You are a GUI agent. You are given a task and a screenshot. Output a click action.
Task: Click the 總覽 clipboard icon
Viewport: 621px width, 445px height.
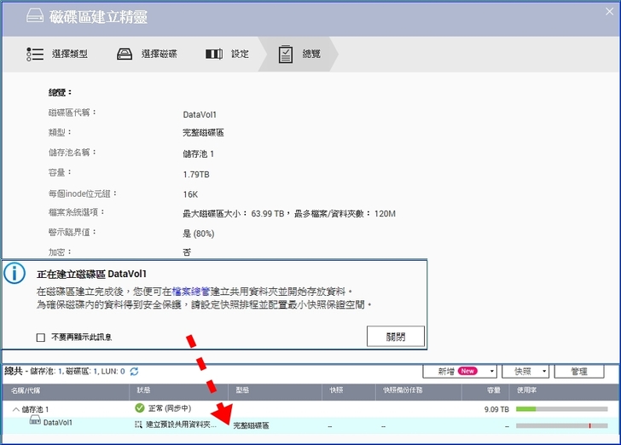[287, 54]
